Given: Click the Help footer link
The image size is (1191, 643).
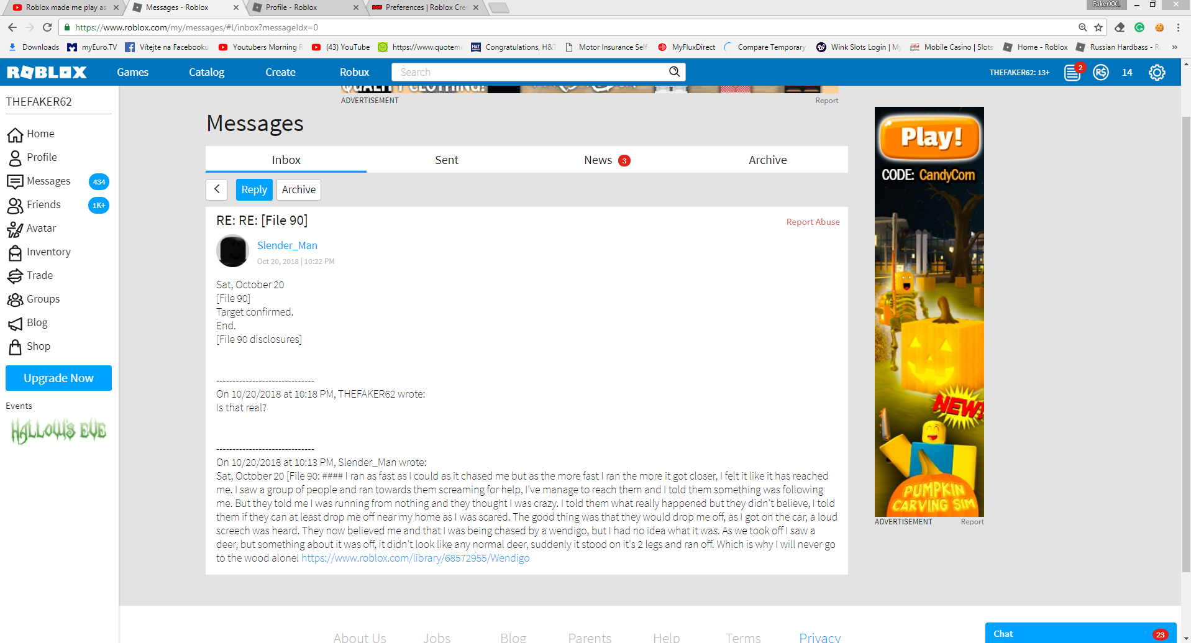Looking at the screenshot, I should (667, 638).
